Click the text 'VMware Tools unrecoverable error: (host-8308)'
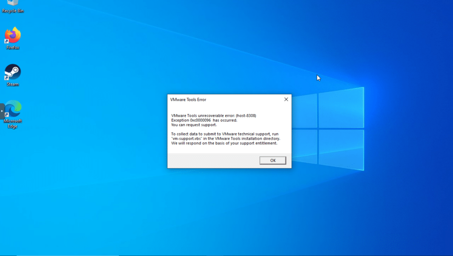This screenshot has height=256, width=453. [x=213, y=115]
